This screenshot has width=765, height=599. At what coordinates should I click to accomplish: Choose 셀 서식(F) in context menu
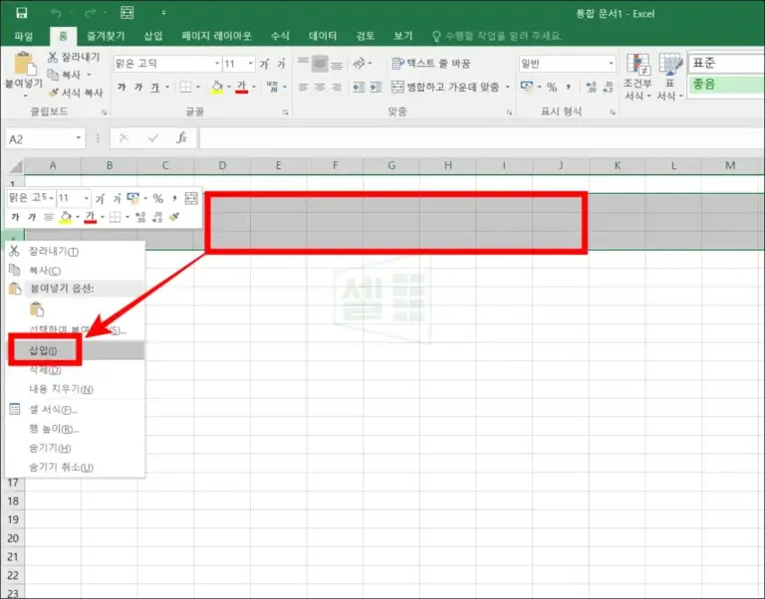[76, 409]
